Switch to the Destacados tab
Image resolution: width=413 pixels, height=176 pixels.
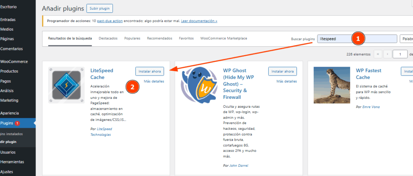pos(108,38)
